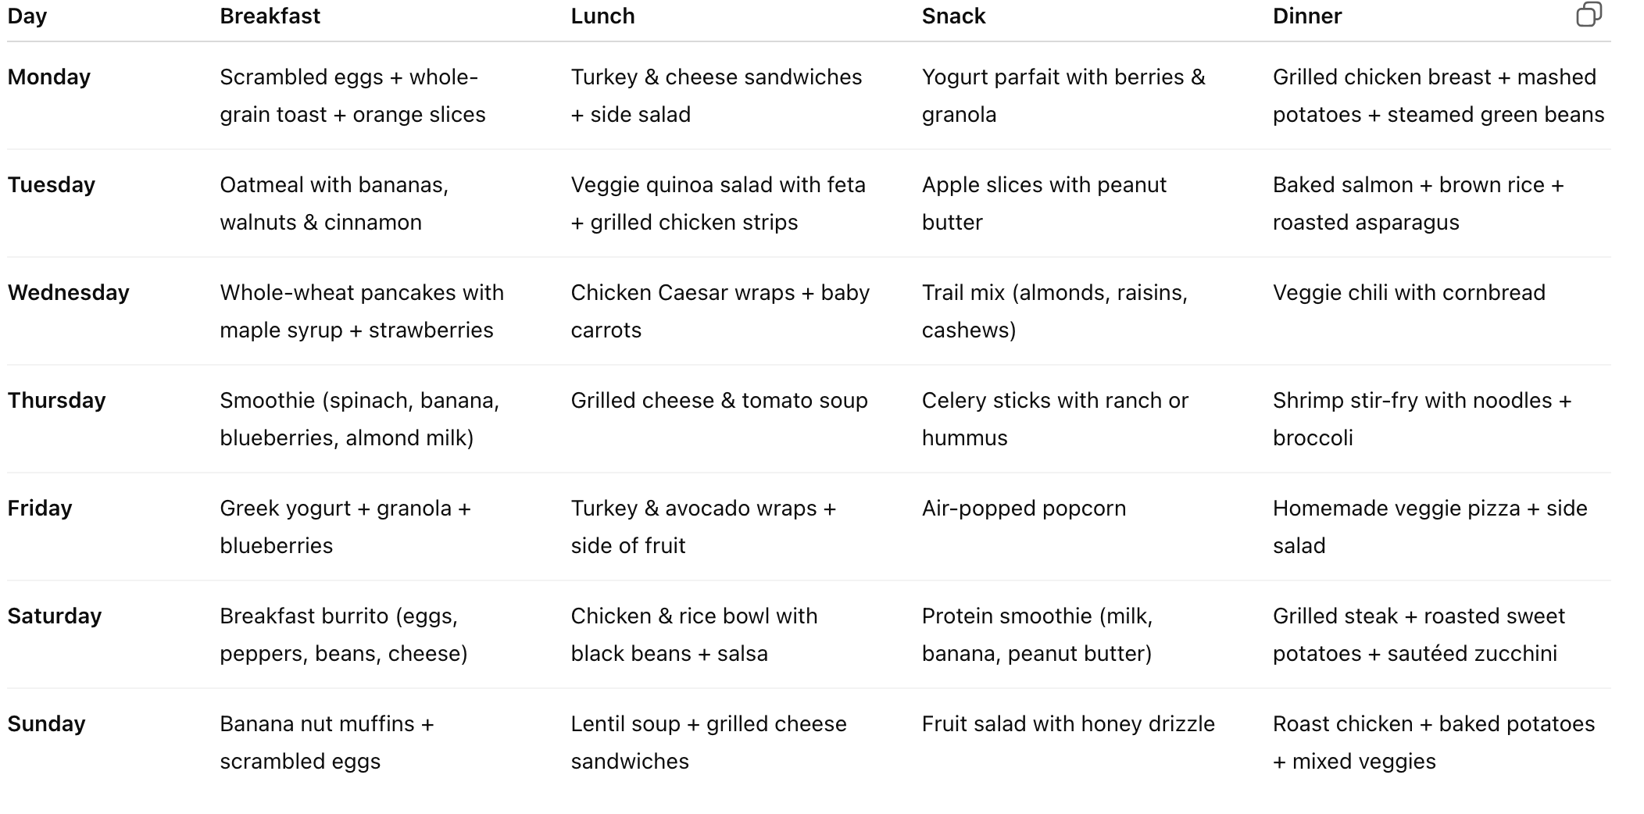1644x814 pixels.
Task: Click the Apple slices with peanut butter cell
Action: tap(1044, 203)
